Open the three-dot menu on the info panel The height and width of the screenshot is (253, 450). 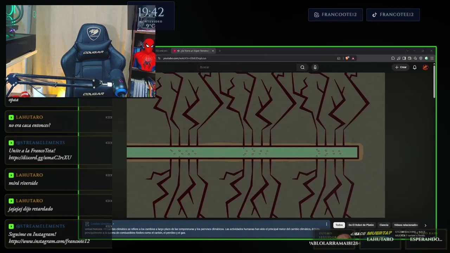327,224
